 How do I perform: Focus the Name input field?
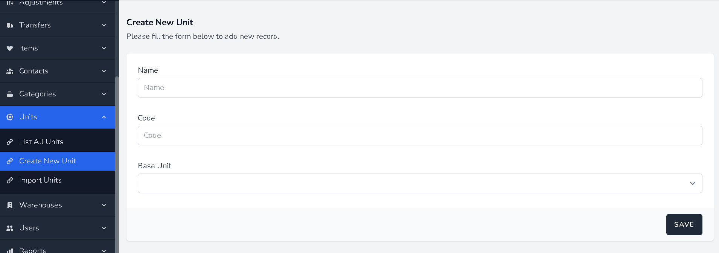[x=420, y=88]
